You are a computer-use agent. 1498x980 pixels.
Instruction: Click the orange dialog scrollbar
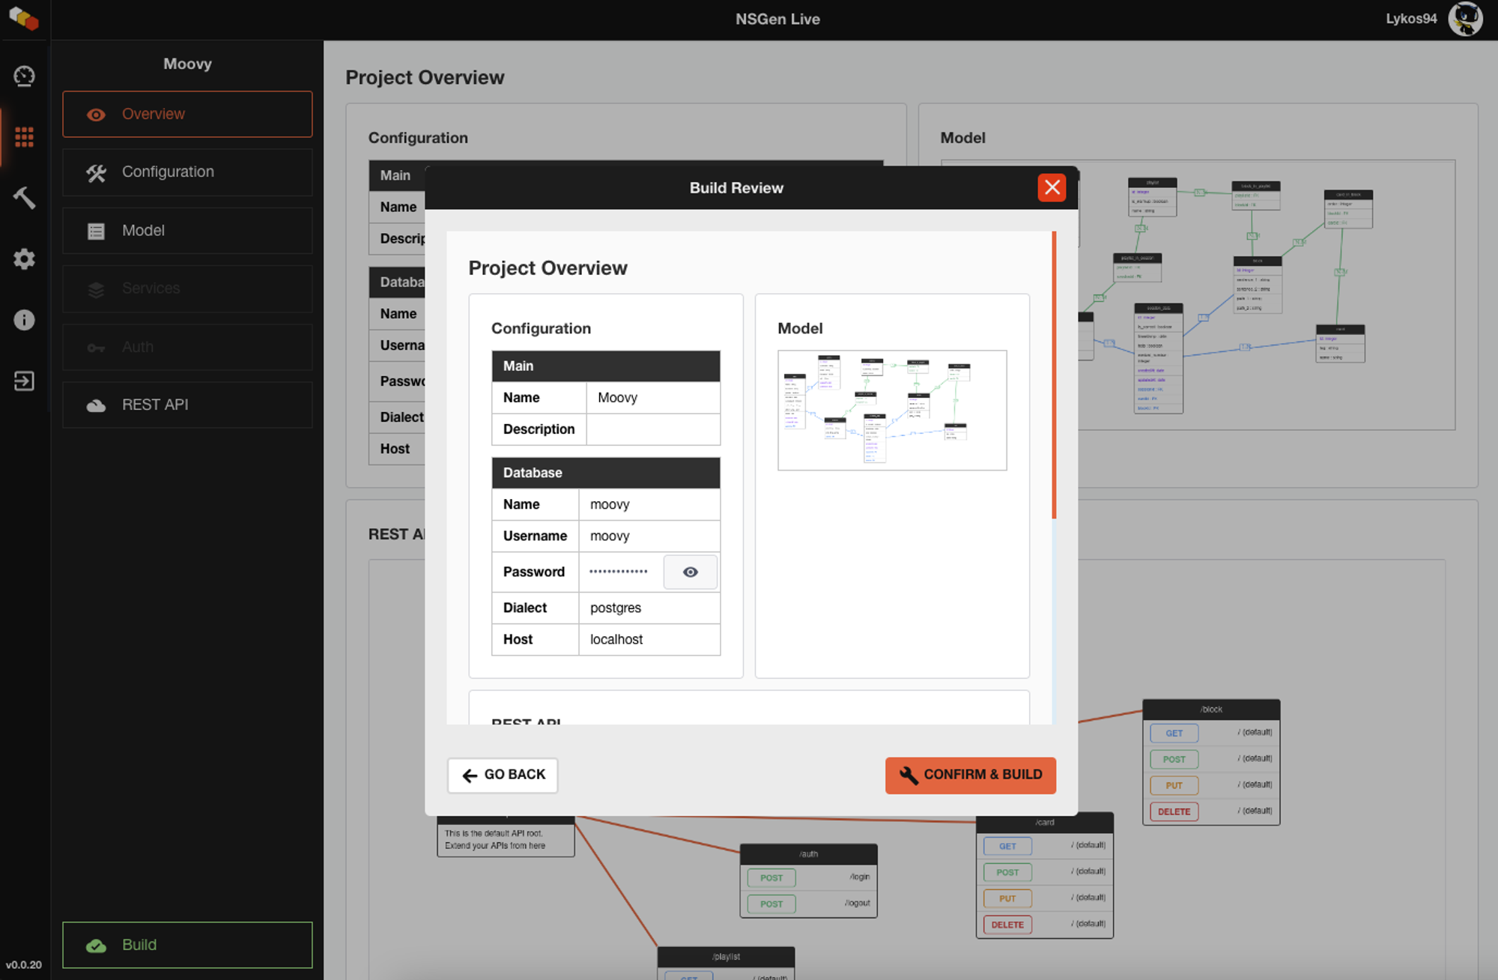tap(1054, 375)
